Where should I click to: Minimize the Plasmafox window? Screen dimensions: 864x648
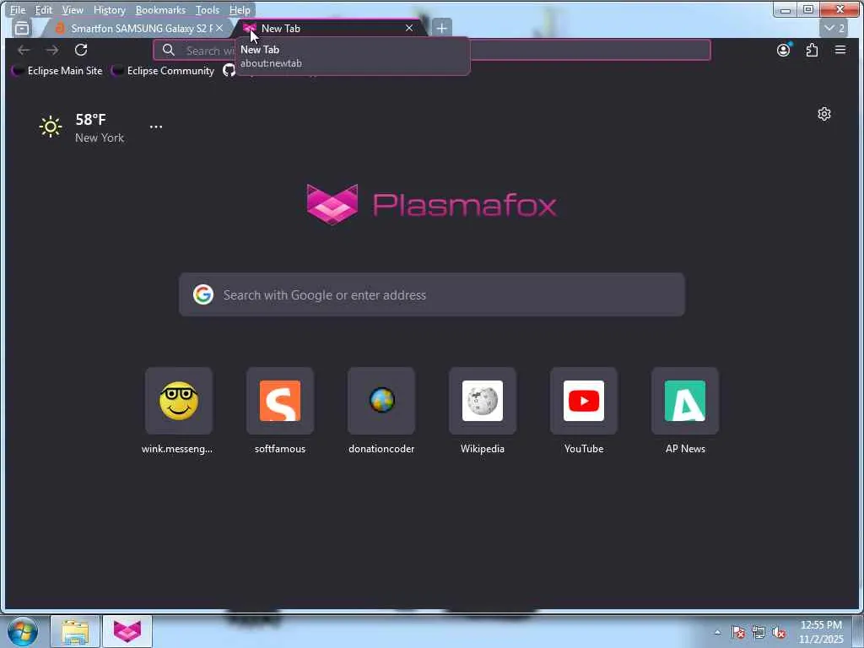click(x=786, y=9)
